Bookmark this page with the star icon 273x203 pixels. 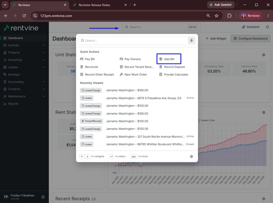pos(216,16)
